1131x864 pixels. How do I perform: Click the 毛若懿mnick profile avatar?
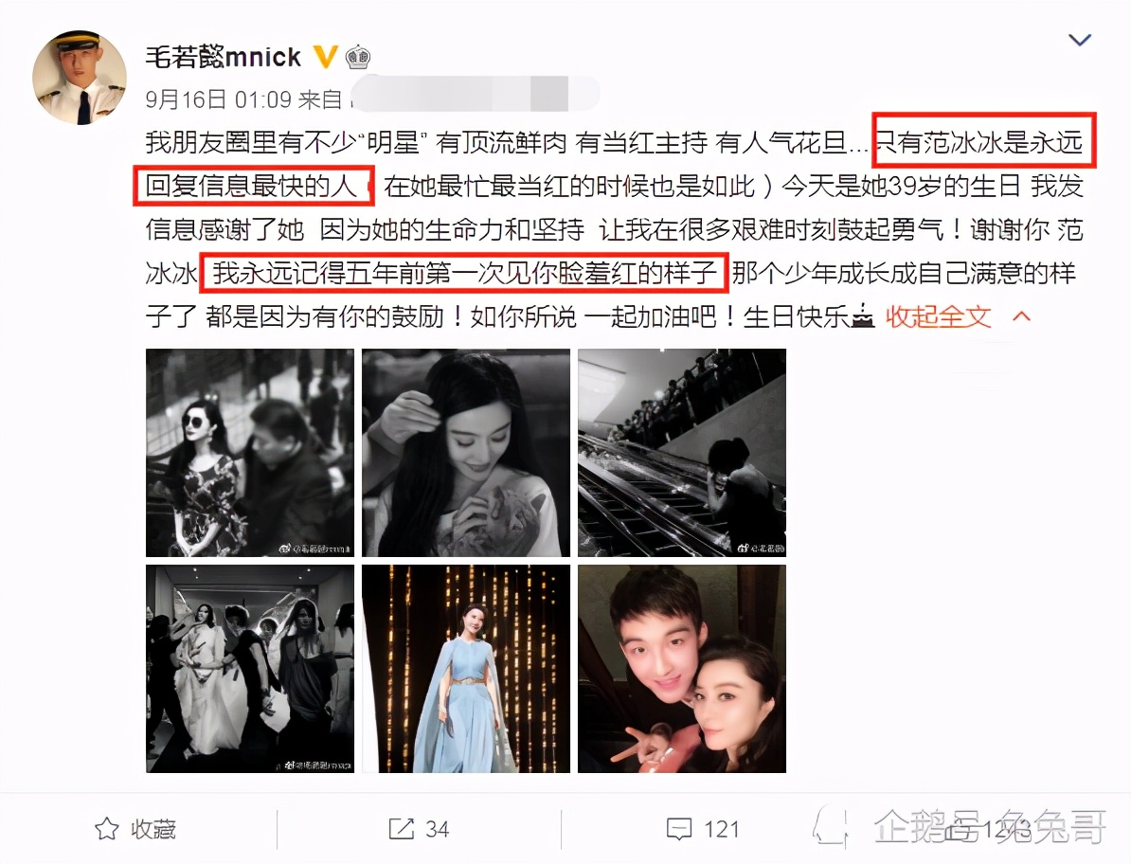pyautogui.click(x=80, y=77)
